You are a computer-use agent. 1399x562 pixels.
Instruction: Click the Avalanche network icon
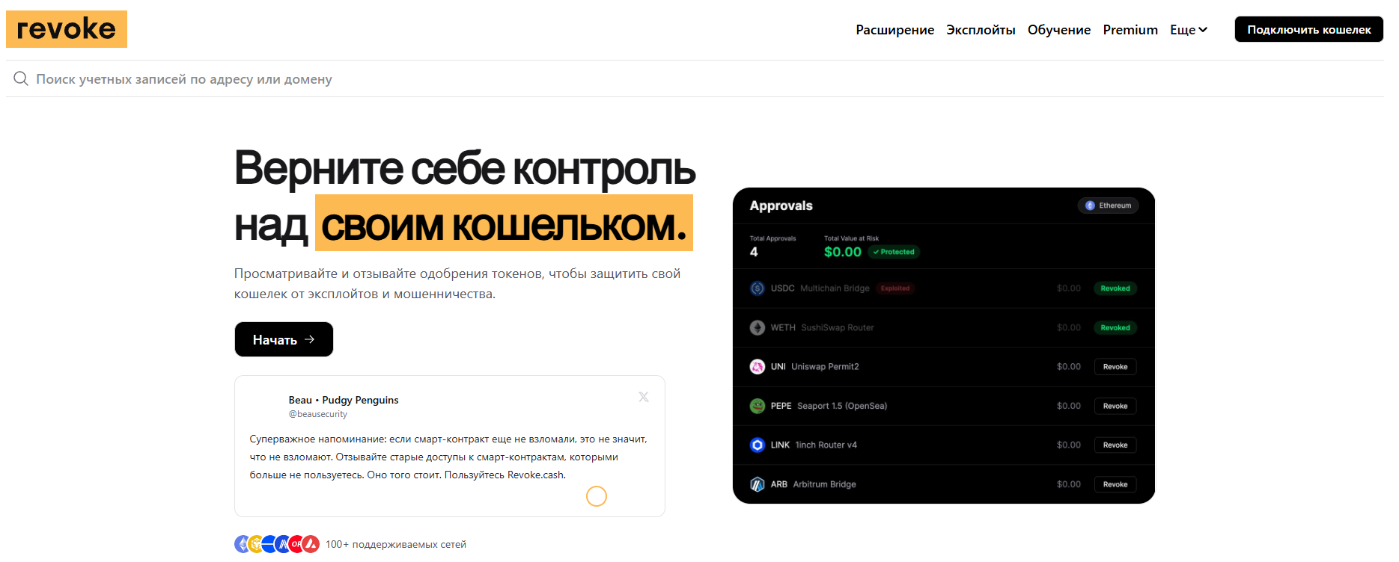311,544
